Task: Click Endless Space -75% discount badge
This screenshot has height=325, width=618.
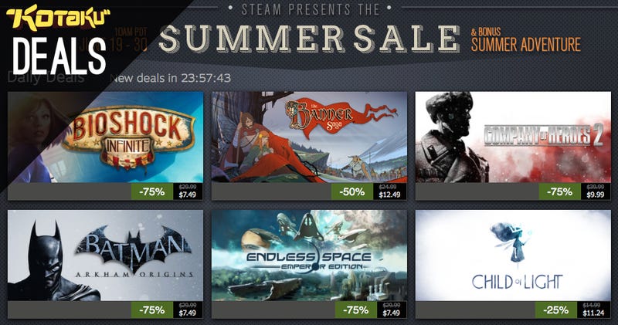Action: pos(356,310)
